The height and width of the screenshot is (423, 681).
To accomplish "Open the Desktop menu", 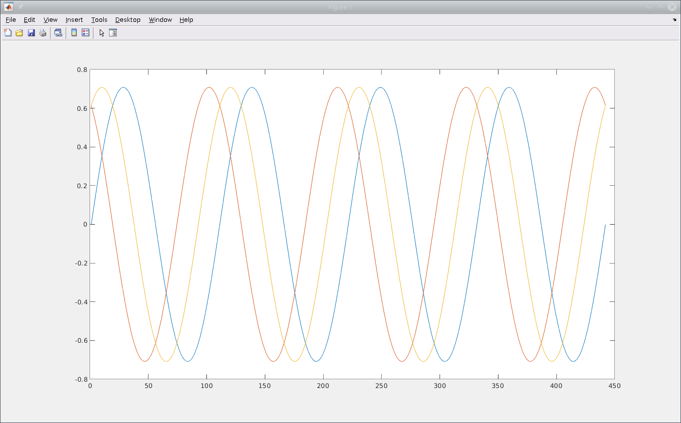I will coord(128,20).
